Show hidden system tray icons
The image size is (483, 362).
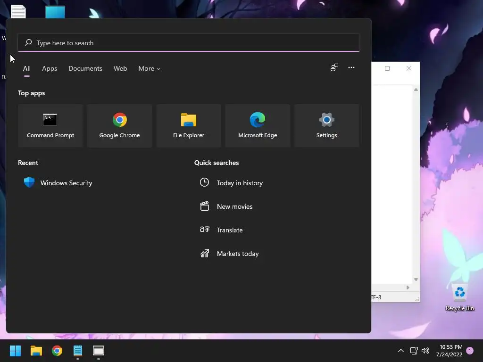tap(401, 351)
